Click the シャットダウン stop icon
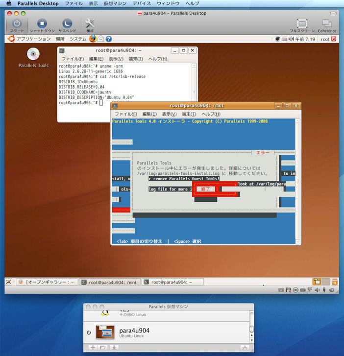The height and width of the screenshot is (356, 344). (x=42, y=24)
